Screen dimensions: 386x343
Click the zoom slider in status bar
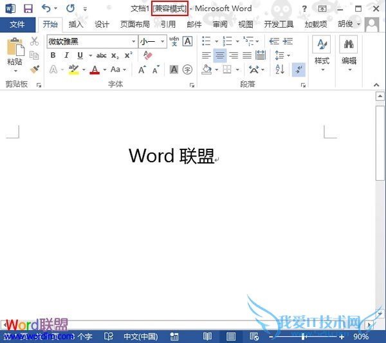point(303,336)
